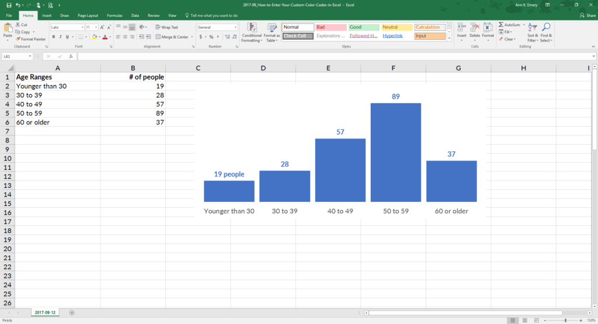Expand the cell styles gallery
The image size is (598, 324).
(449, 38)
